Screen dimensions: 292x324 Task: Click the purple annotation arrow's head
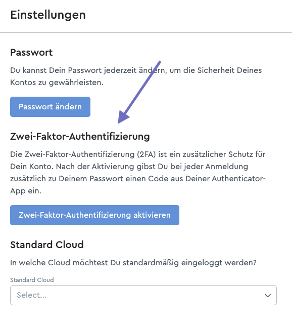(x=122, y=117)
